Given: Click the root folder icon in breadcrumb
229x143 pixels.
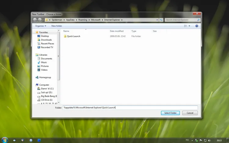Looking at the screenshot, I should 46,20.
